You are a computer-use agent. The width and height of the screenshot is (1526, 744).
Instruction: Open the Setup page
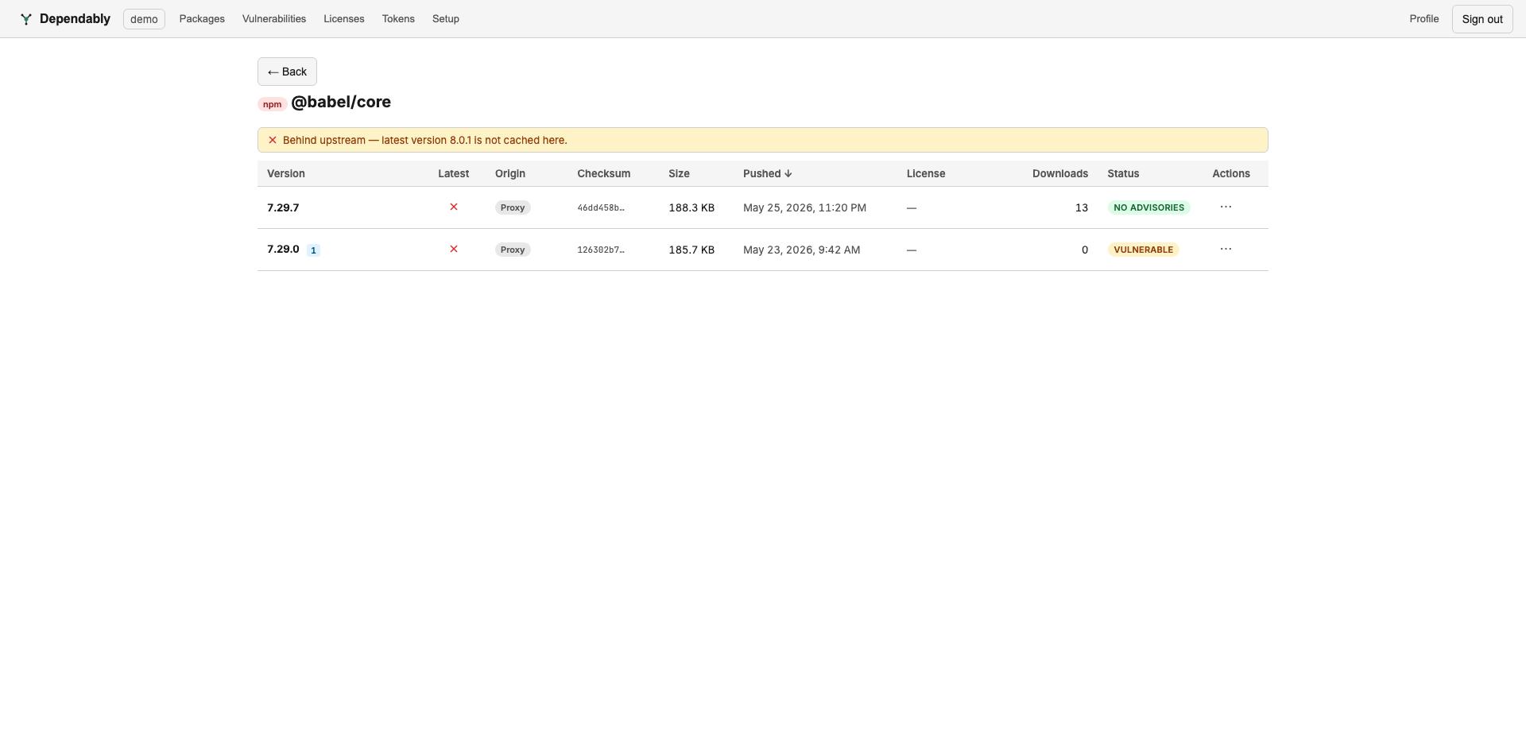(446, 19)
